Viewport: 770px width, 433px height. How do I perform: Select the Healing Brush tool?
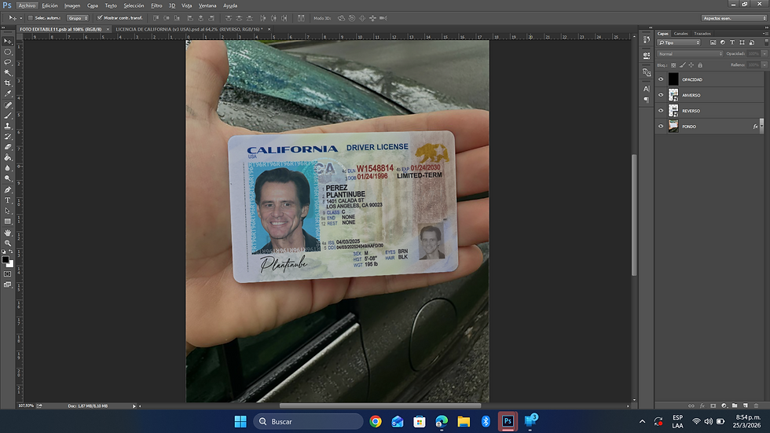[7, 105]
